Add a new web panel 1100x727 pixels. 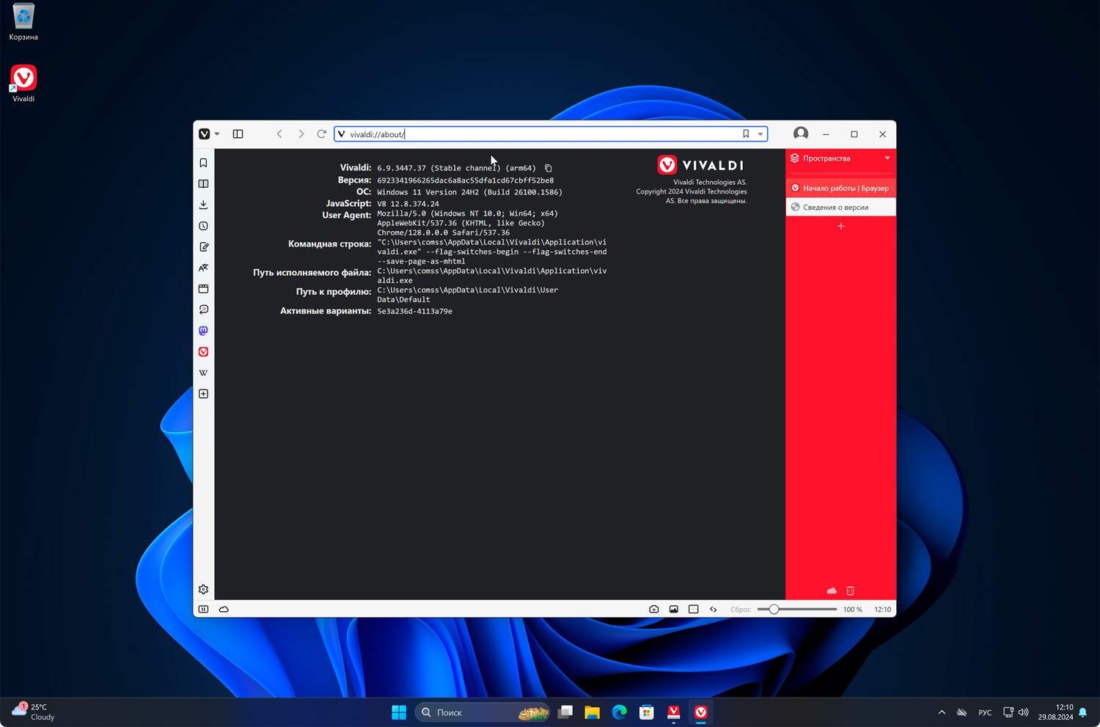(x=204, y=394)
